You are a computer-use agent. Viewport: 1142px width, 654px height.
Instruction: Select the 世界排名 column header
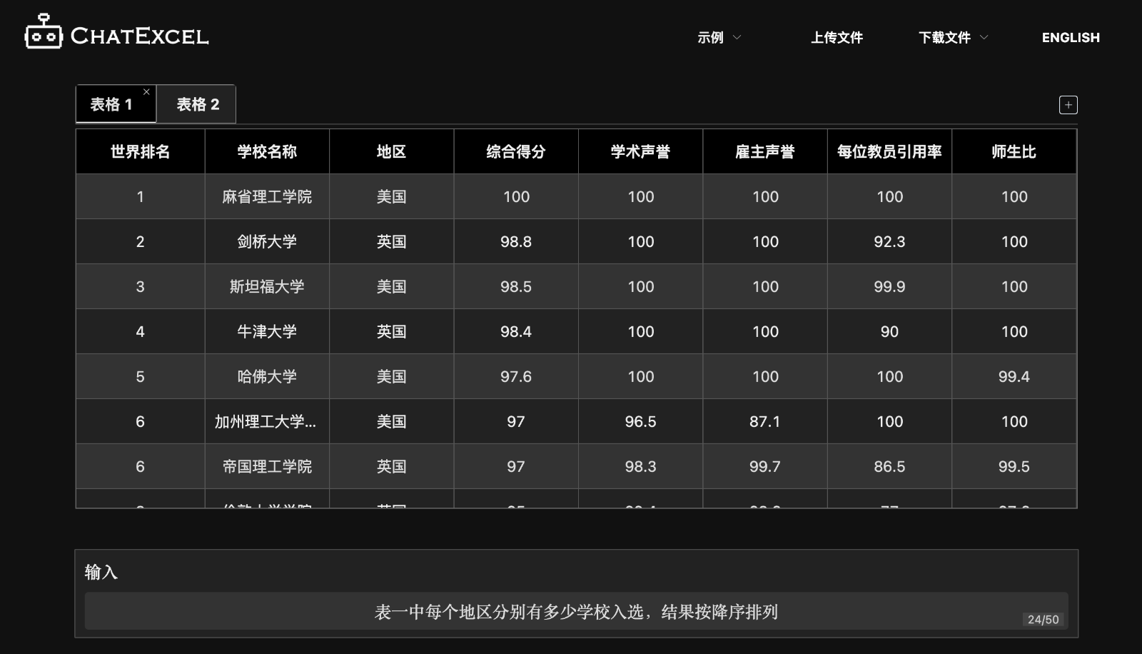(140, 151)
